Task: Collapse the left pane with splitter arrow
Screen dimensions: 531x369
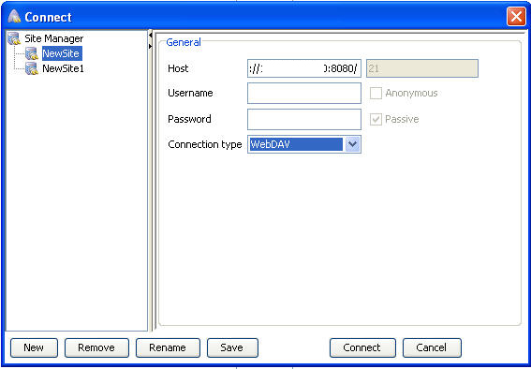Action: click(x=150, y=35)
